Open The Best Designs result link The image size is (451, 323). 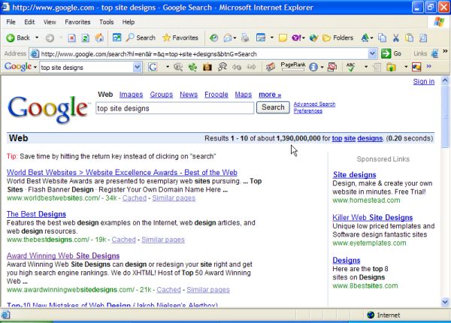pyautogui.click(x=36, y=214)
